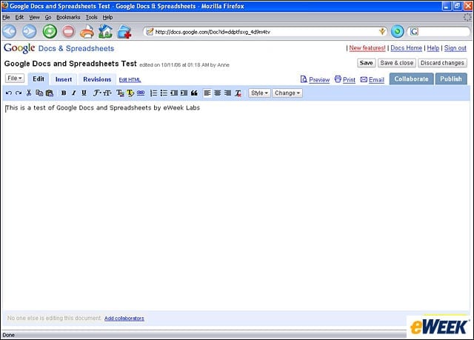
Task: Switch to the Revisions tab
Action: click(97, 79)
